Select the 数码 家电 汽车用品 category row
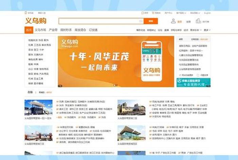The height and width of the screenshot is (160, 238). (x=38, y=74)
